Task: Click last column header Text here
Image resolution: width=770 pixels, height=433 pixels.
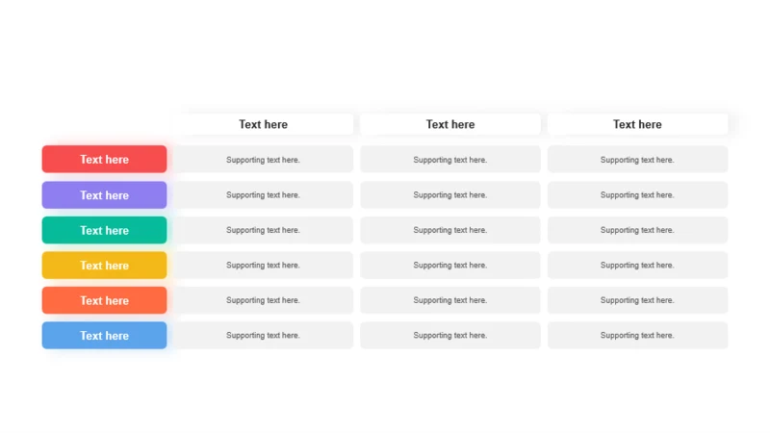Action: [637, 124]
